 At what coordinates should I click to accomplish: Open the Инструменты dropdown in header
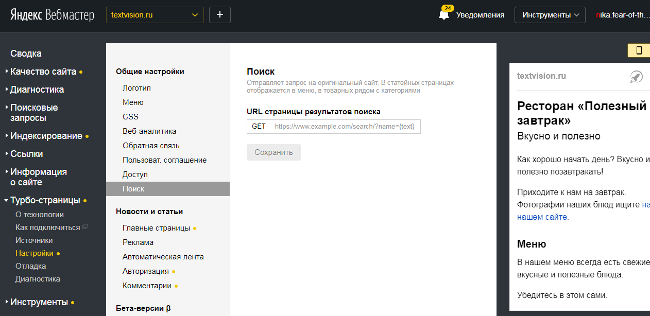(x=550, y=15)
